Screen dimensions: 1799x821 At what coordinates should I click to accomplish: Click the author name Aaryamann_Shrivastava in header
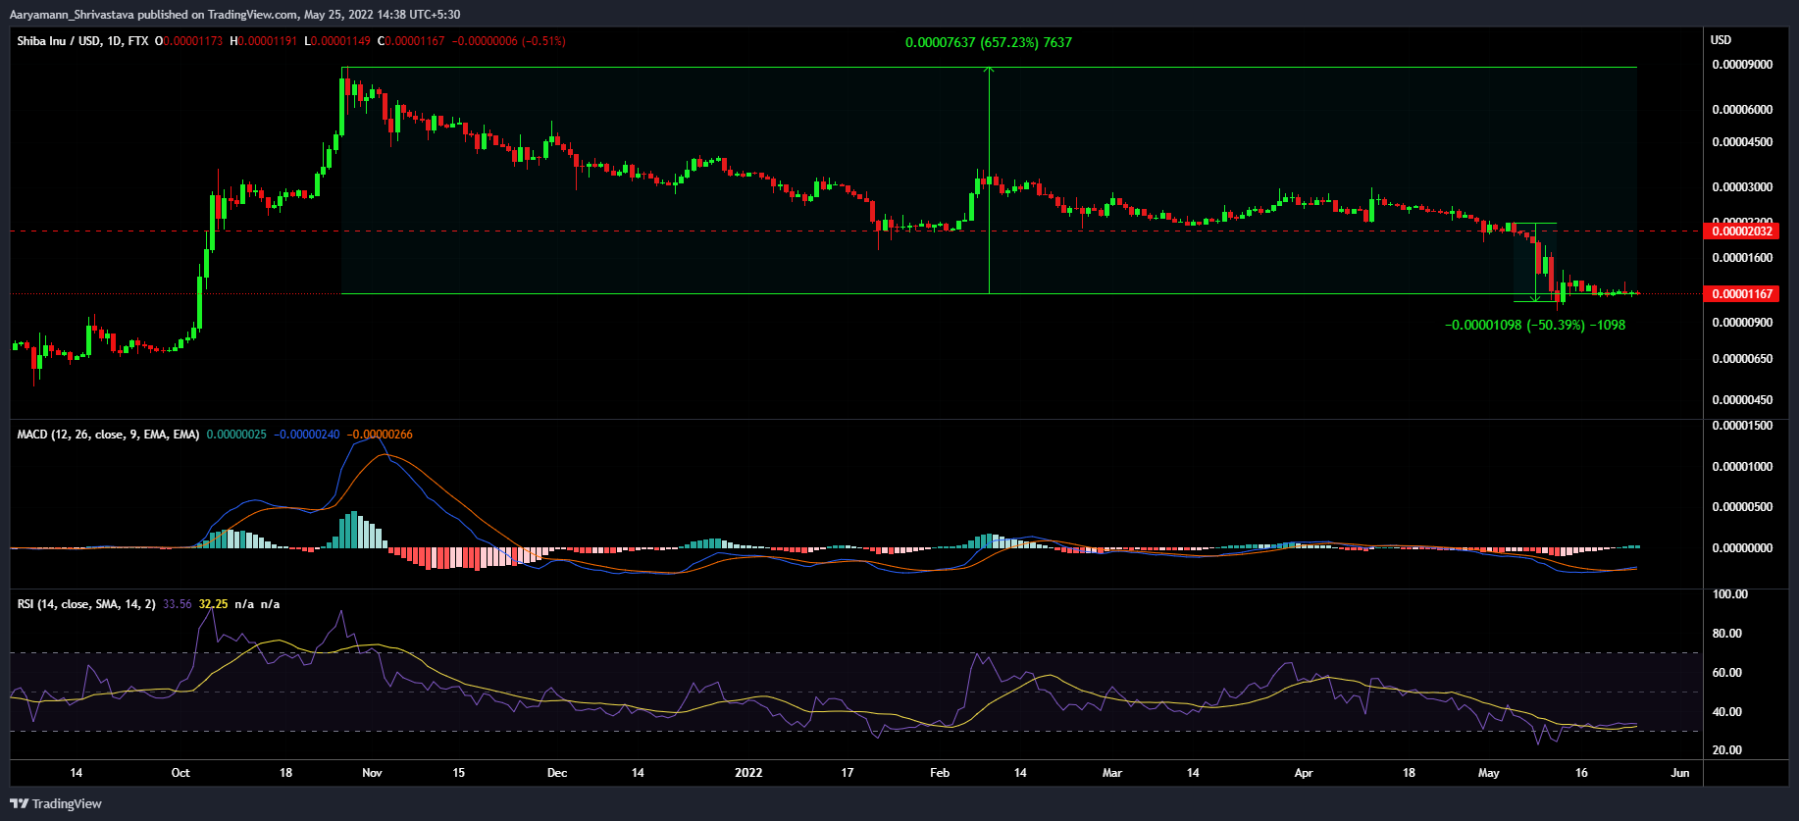72,15
